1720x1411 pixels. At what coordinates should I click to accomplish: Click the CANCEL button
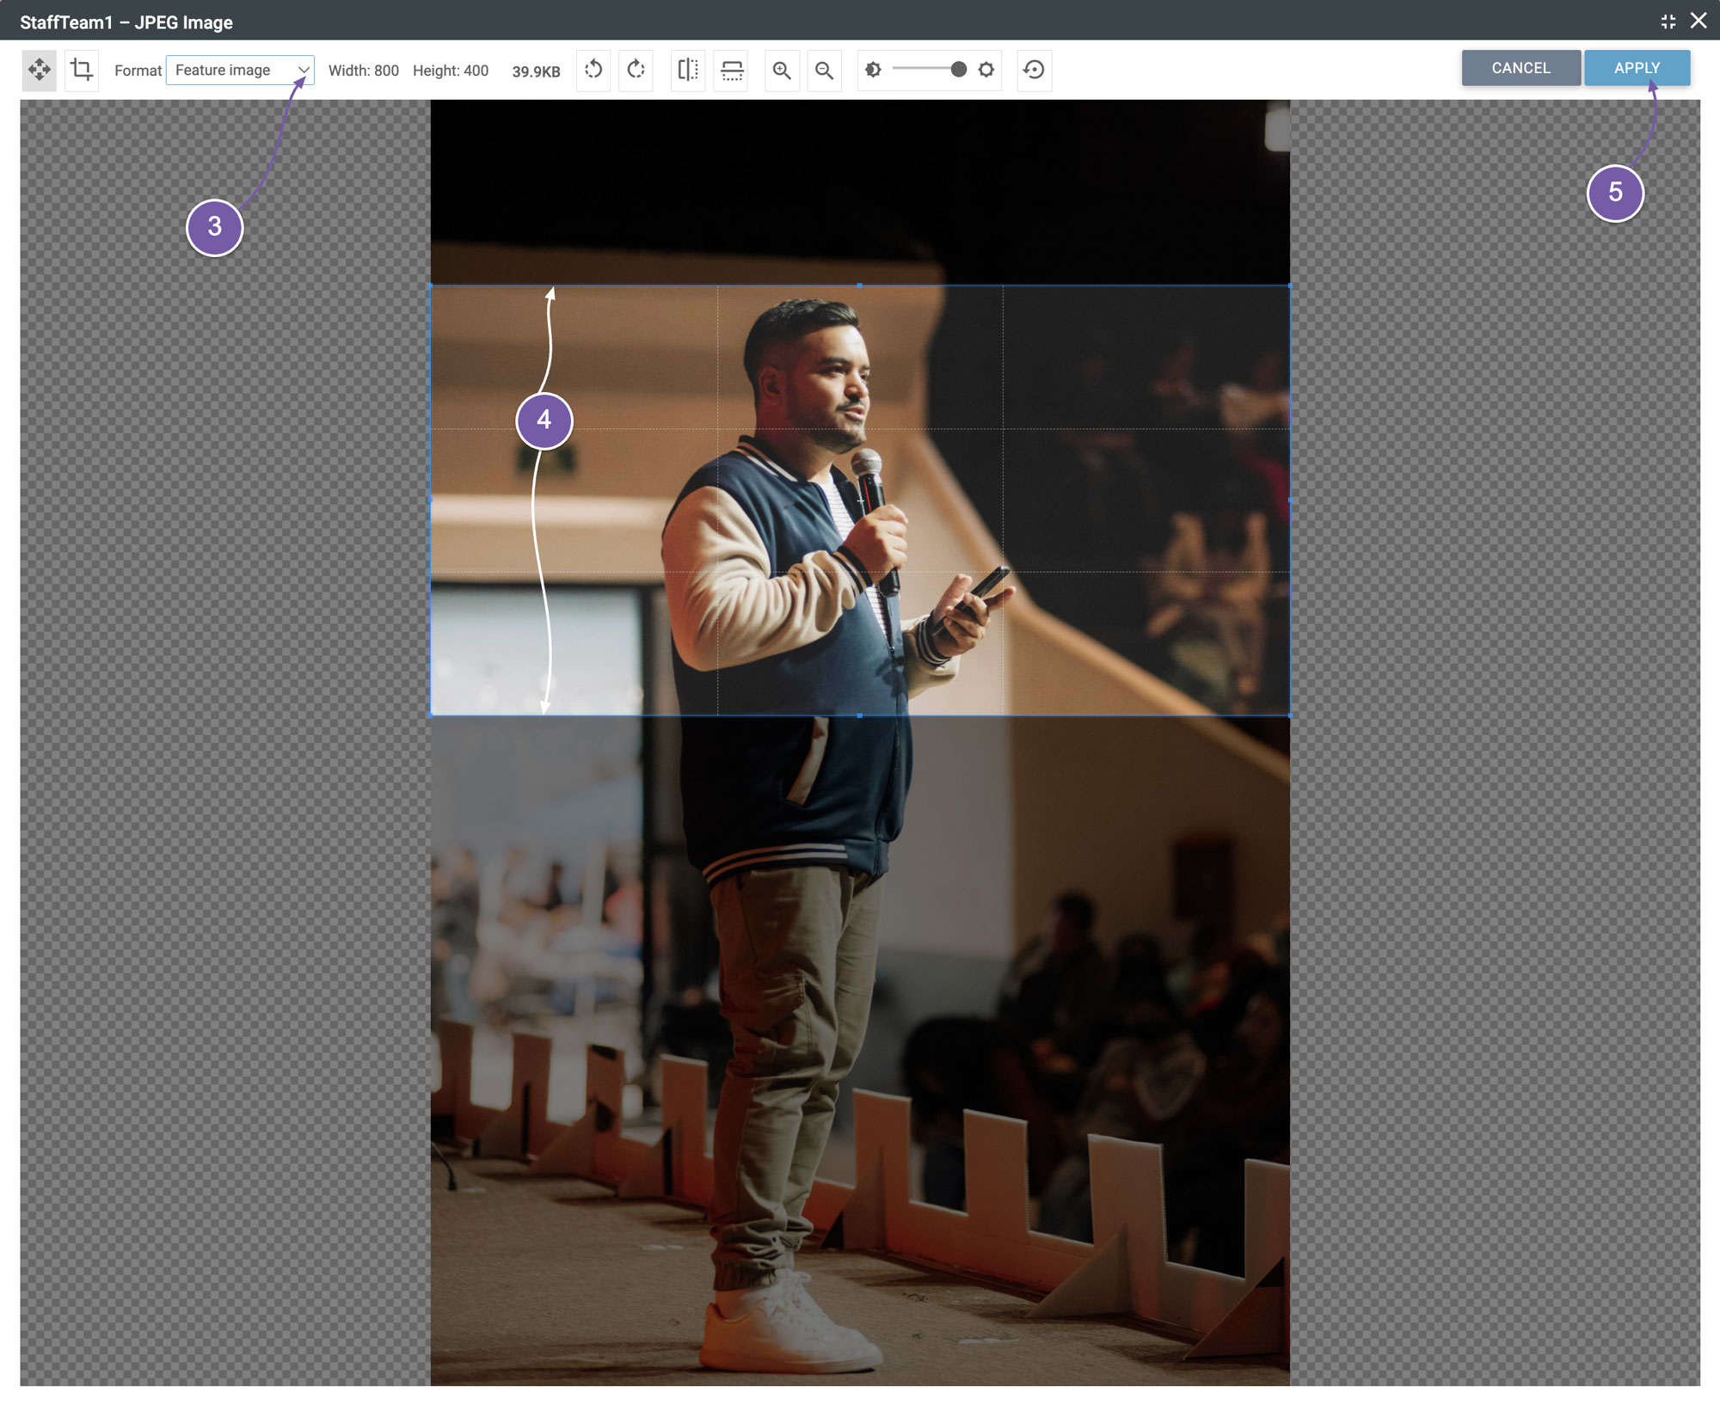coord(1520,68)
